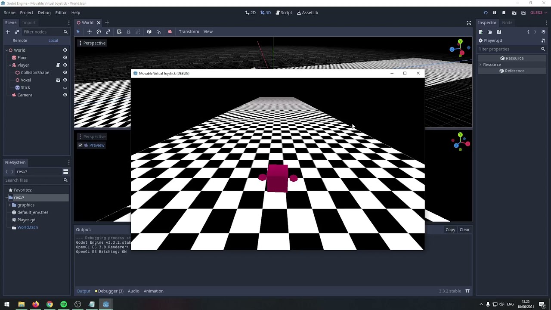Hide the CollisionShape node
This screenshot has width=551, height=310.
tap(65, 73)
